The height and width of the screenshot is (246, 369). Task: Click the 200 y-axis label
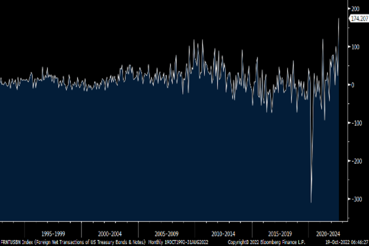coord(356,8)
